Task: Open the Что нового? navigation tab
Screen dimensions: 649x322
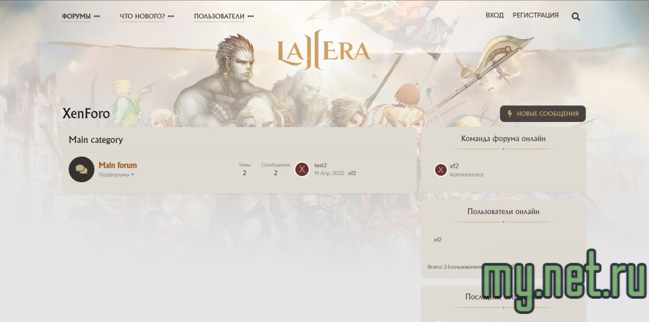Action: tap(142, 16)
